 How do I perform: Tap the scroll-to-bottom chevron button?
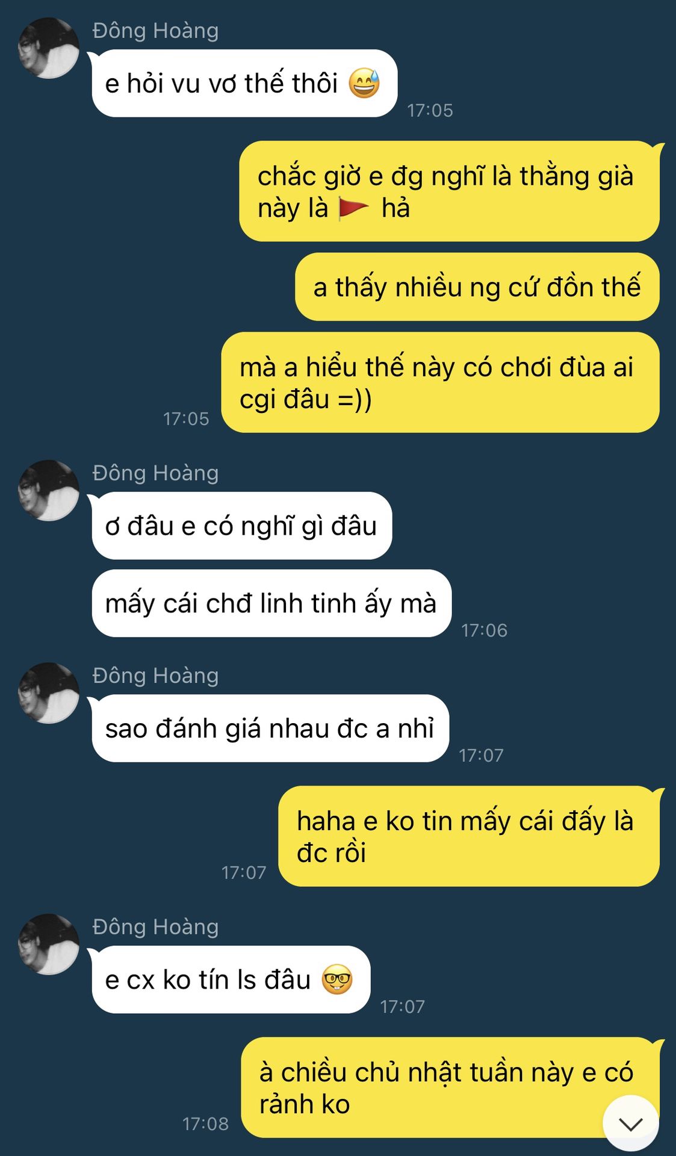point(630,1123)
